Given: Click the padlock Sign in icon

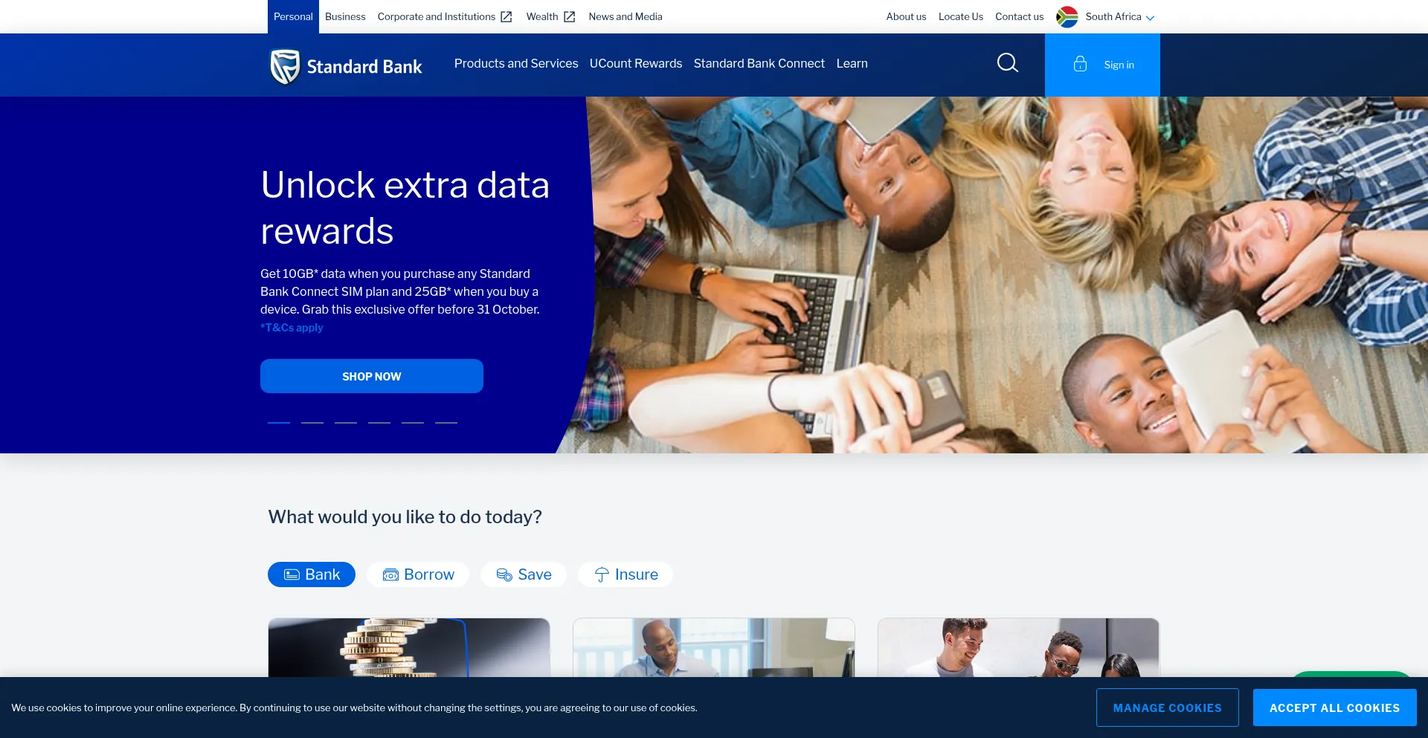Looking at the screenshot, I should pos(1080,65).
